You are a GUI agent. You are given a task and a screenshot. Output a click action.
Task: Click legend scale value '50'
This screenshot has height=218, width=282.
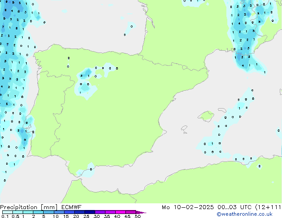138,216
